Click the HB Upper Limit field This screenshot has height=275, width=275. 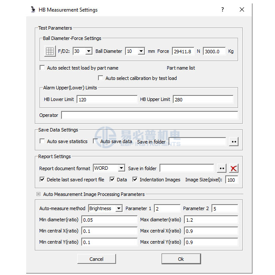coord(203,99)
